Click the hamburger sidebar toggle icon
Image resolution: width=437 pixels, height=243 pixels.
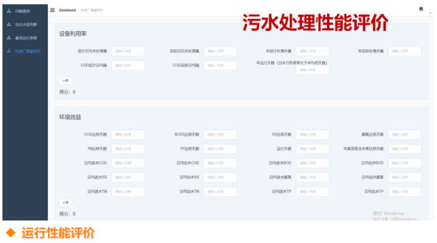click(x=52, y=10)
